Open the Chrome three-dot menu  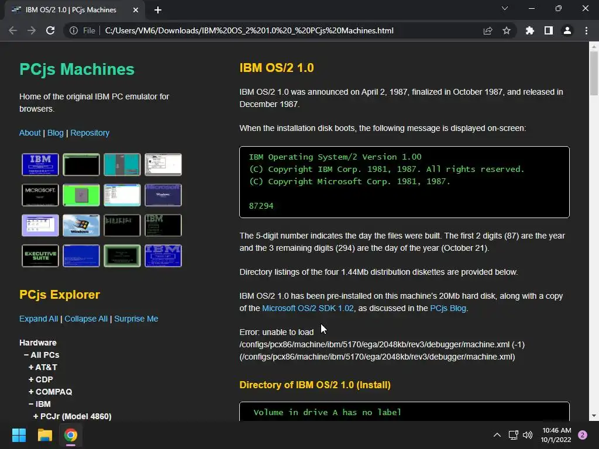[x=586, y=30]
